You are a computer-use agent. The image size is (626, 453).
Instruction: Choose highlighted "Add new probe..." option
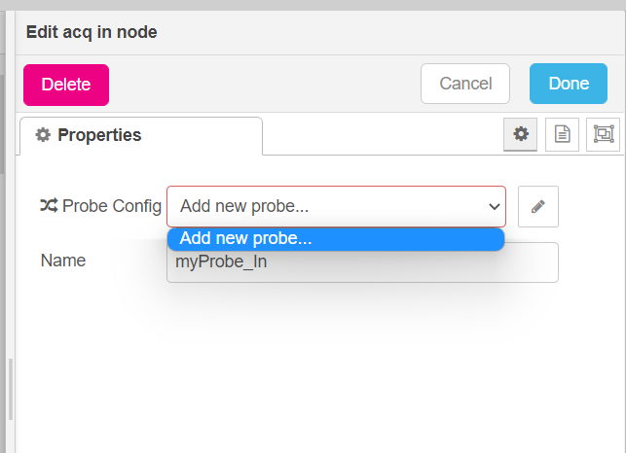336,239
